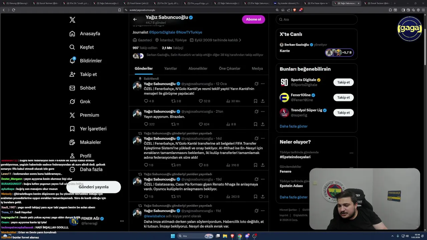Open Makaleler in sidebar
The height and width of the screenshot is (240, 427).
(x=85, y=142)
